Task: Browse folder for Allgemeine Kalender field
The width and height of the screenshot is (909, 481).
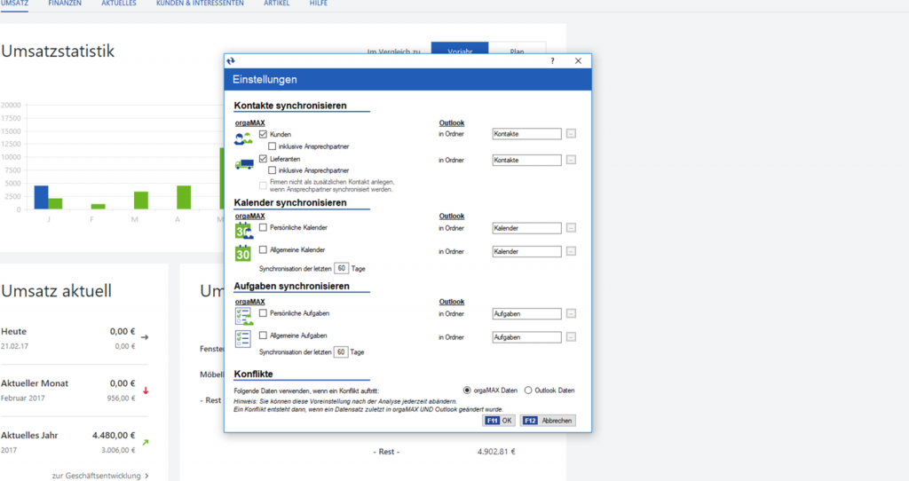Action: [x=571, y=251]
